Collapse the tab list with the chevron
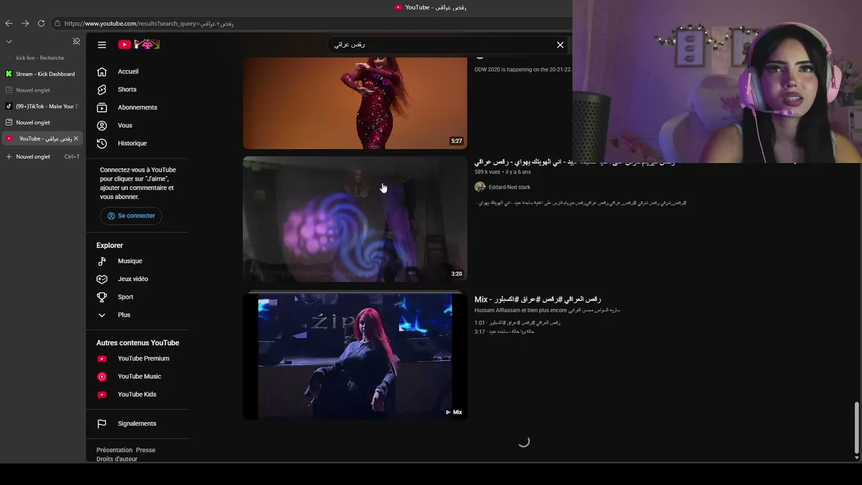Image resolution: width=862 pixels, height=485 pixels. point(9,42)
